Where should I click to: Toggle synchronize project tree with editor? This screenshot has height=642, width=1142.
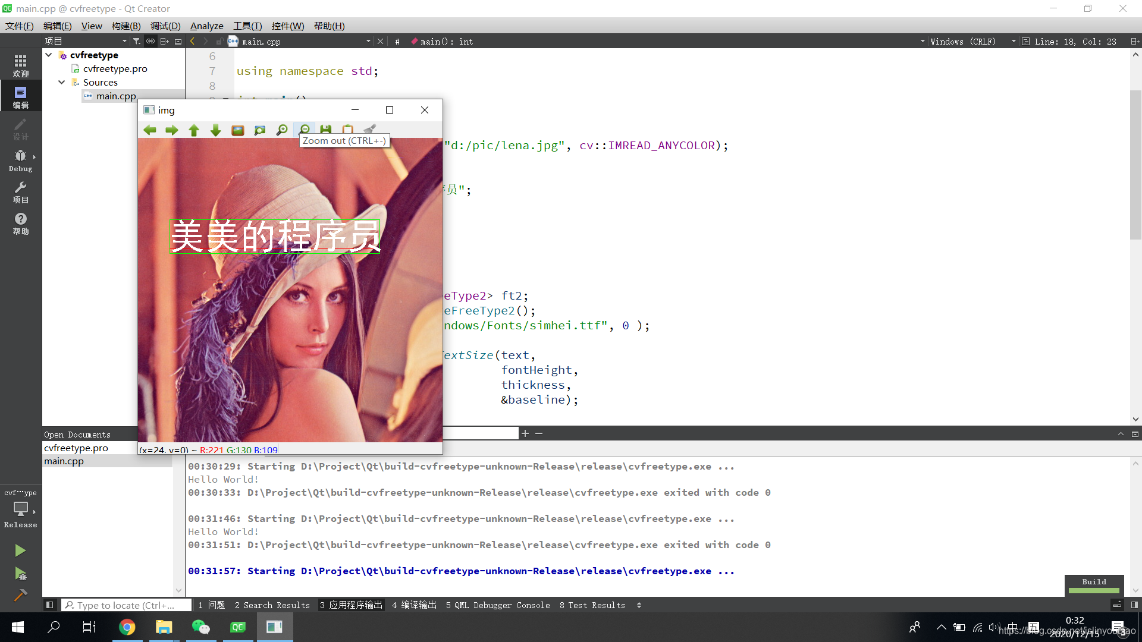coord(150,41)
